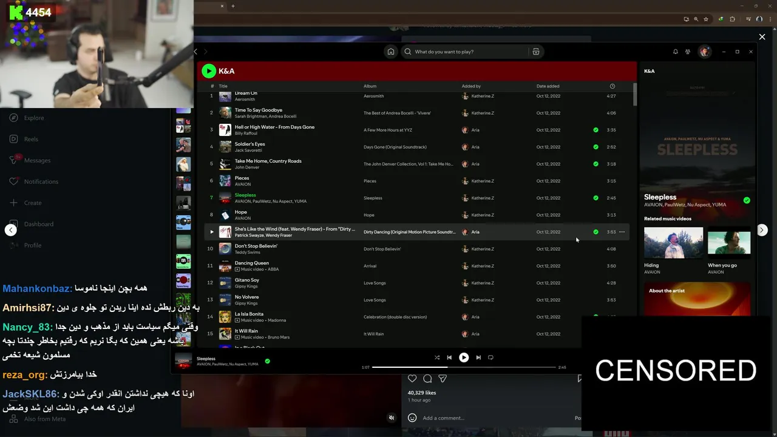777x437 pixels.
Task: Go back in Spotify navigation
Action: [195, 52]
